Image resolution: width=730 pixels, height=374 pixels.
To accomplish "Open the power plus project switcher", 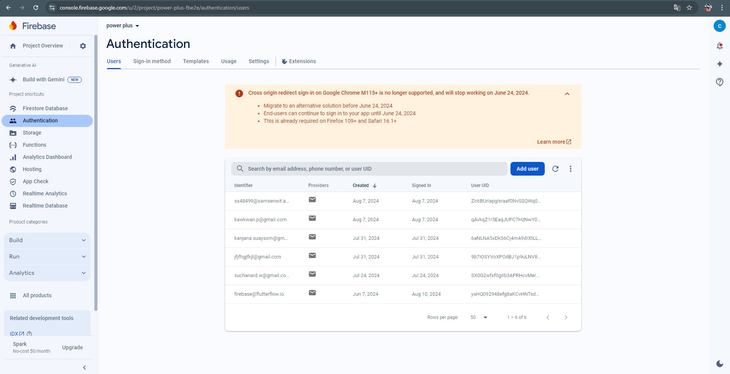I will [x=122, y=25].
